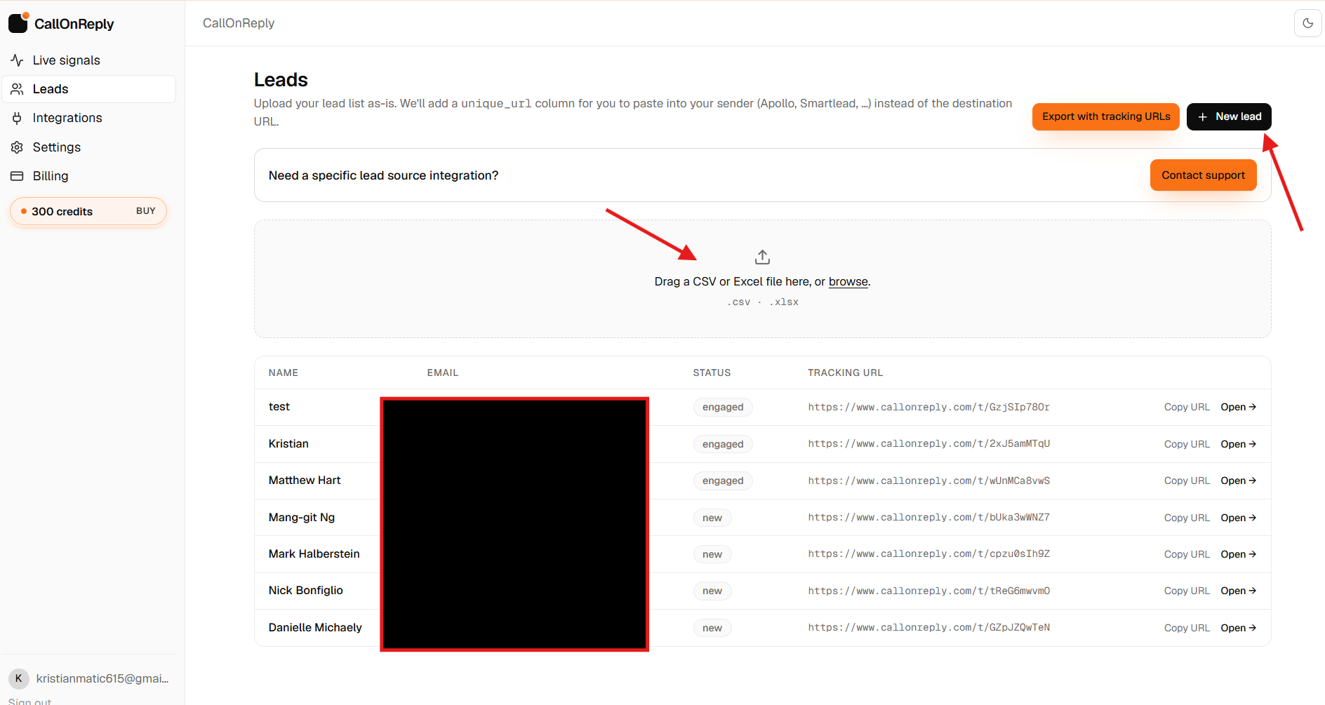The width and height of the screenshot is (1325, 705).
Task: Toggle dark mode with the moon icon
Action: (1308, 23)
